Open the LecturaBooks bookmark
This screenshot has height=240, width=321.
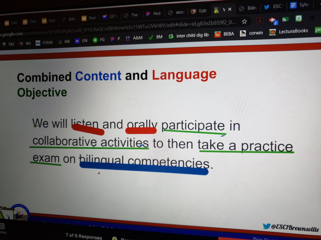pos(289,31)
